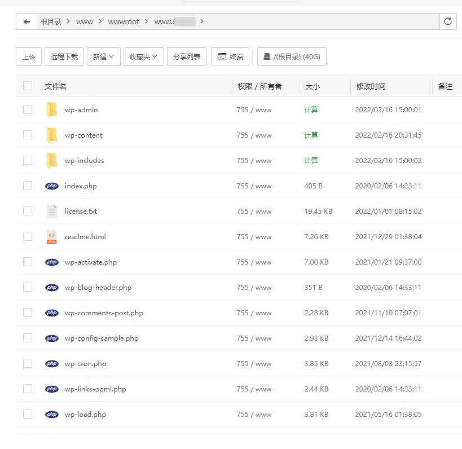Image resolution: width=462 pixels, height=449 pixels.
Task: Click the wp-content folder icon
Action: point(52,135)
